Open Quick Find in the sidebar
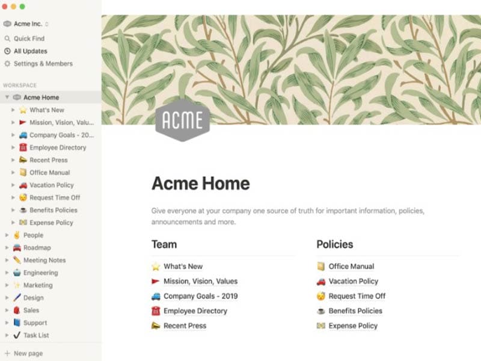The width and height of the screenshot is (481, 361). tap(30, 39)
